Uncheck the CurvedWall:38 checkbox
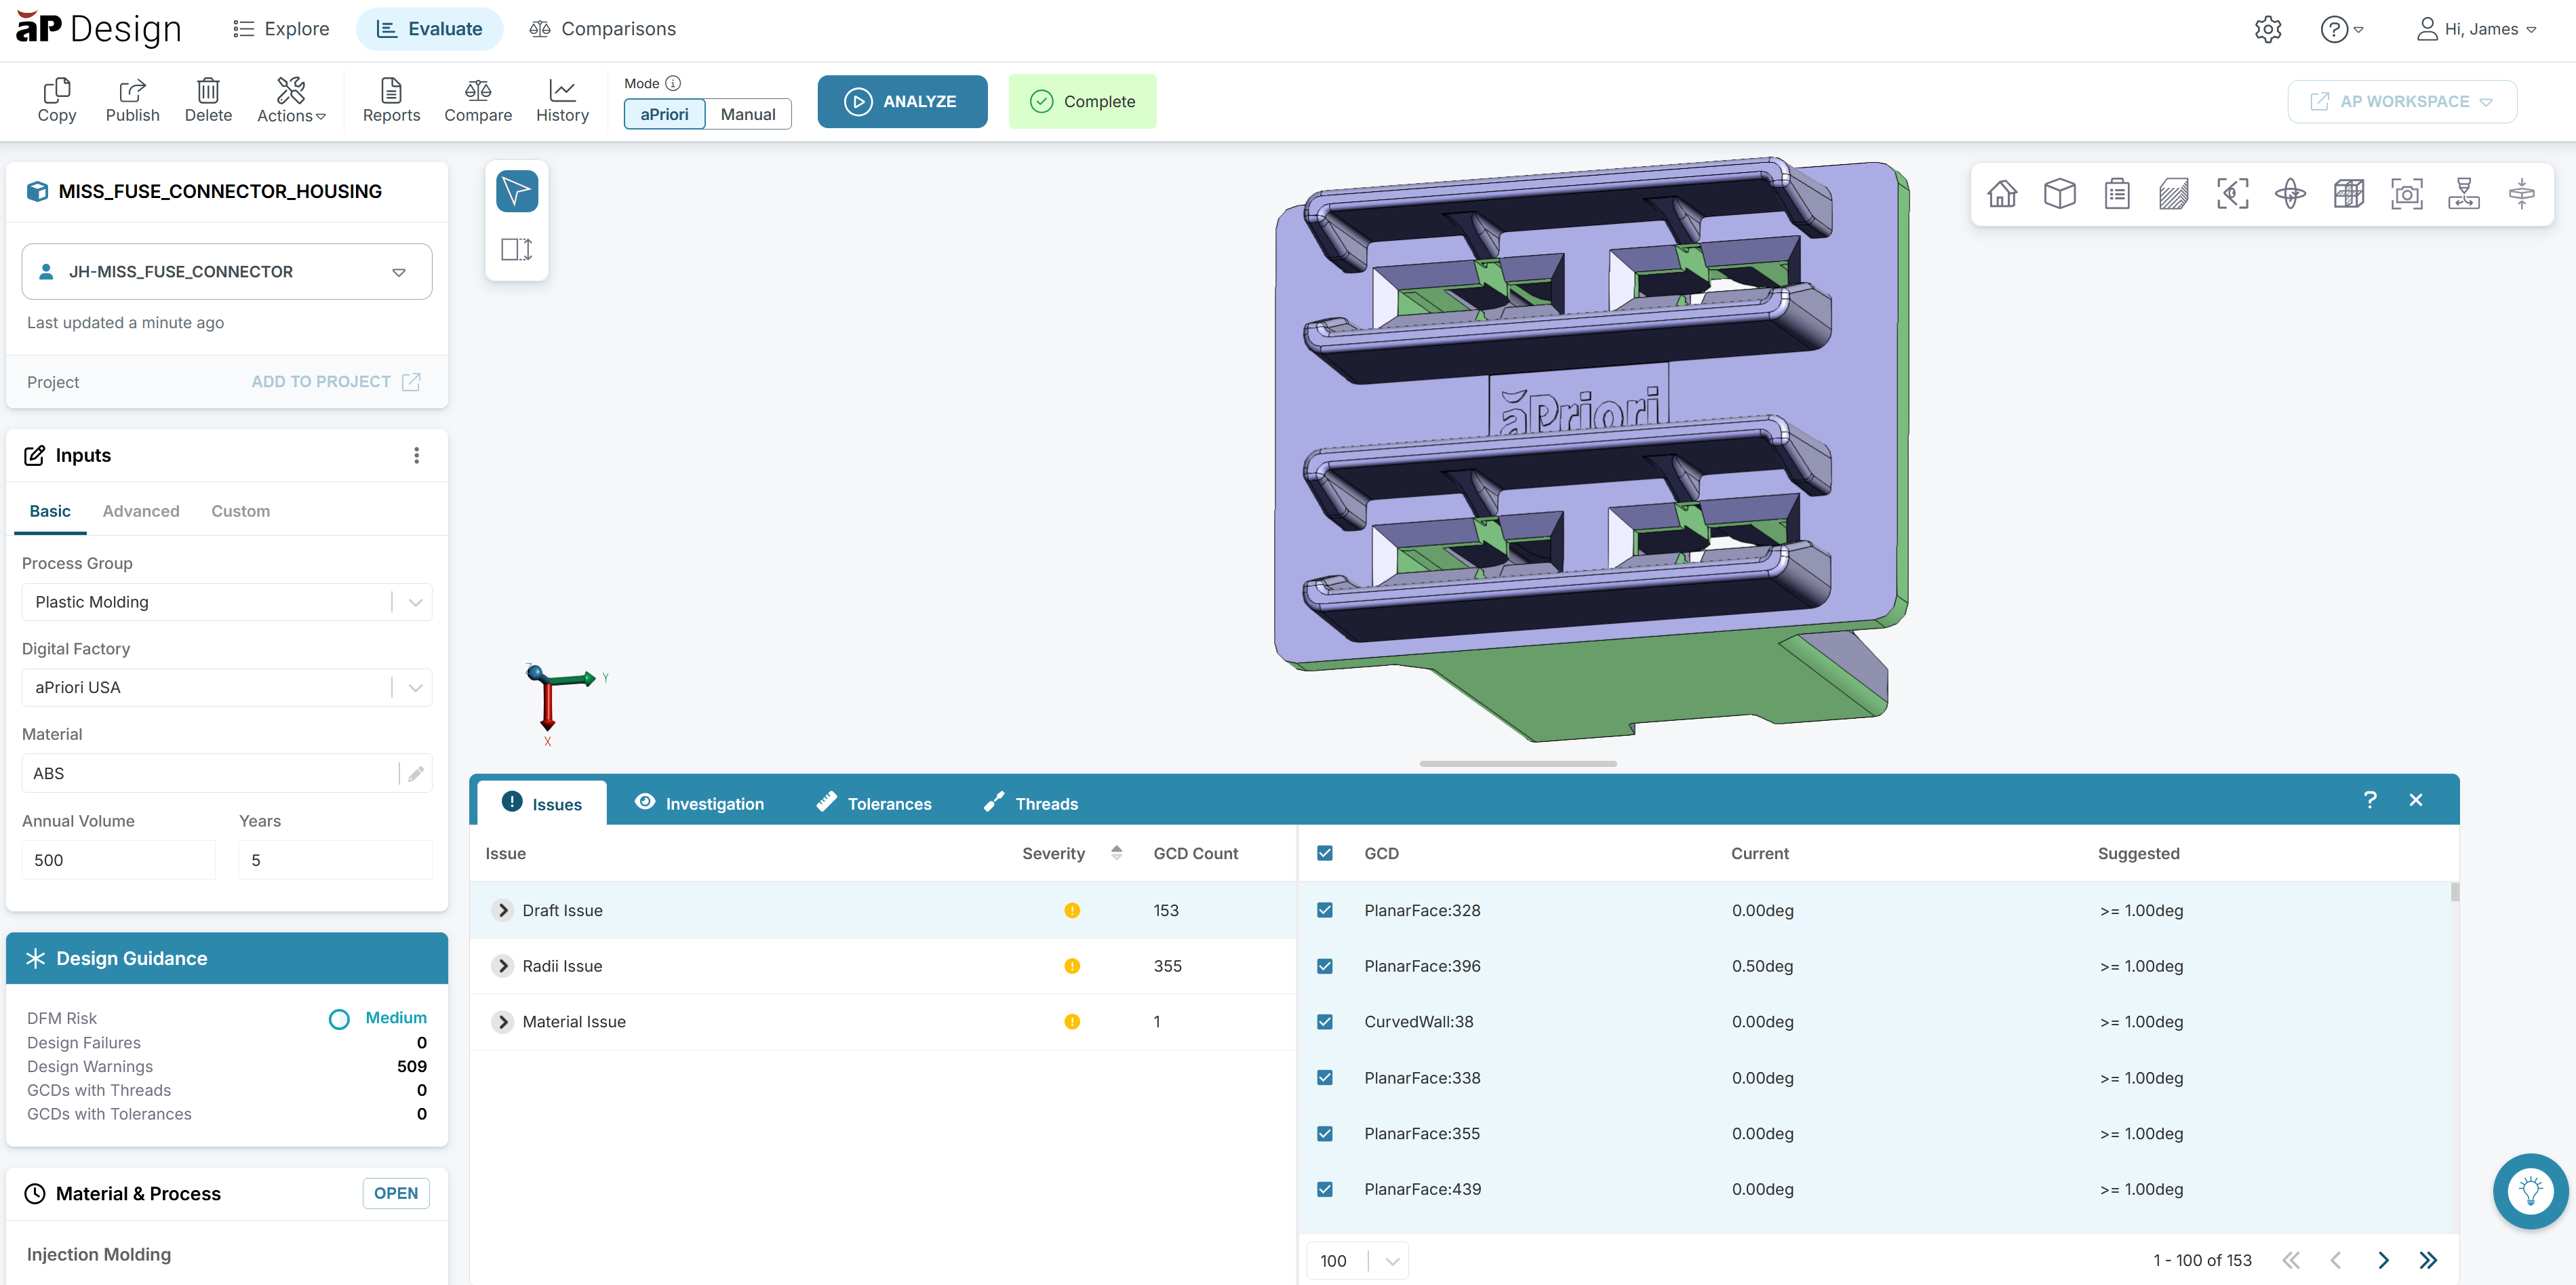The height and width of the screenshot is (1285, 2576). 1325,1022
